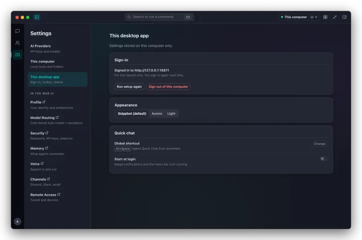Open Voice external link icon
Viewport: 362px width, 240px height.
pyautogui.click(x=42, y=164)
